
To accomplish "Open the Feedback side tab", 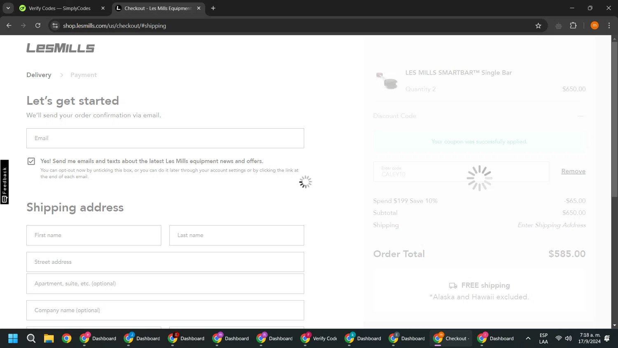I will 5,182.
